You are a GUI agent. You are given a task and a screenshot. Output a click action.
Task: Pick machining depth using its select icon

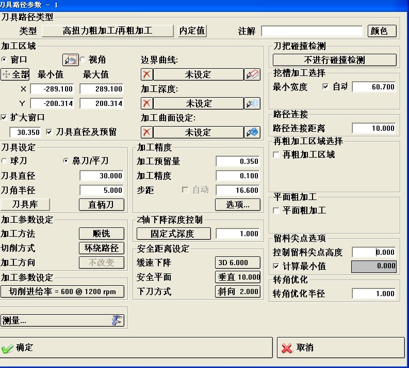pyautogui.click(x=252, y=103)
